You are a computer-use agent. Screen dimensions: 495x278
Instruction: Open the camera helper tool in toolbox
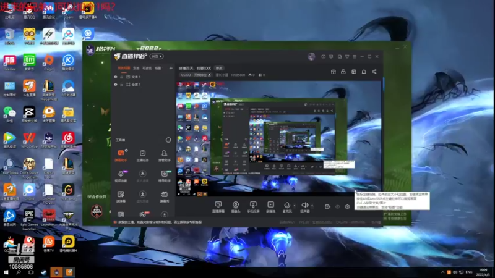[164, 176]
